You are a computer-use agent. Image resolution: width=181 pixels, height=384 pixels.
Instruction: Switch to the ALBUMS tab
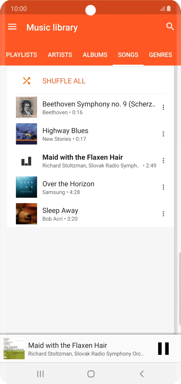[95, 55]
